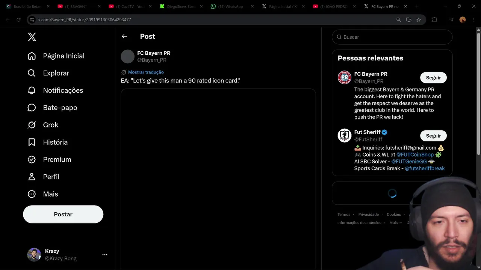This screenshot has height=270, width=481.
Task: Click the Postar button
Action: pyautogui.click(x=63, y=214)
